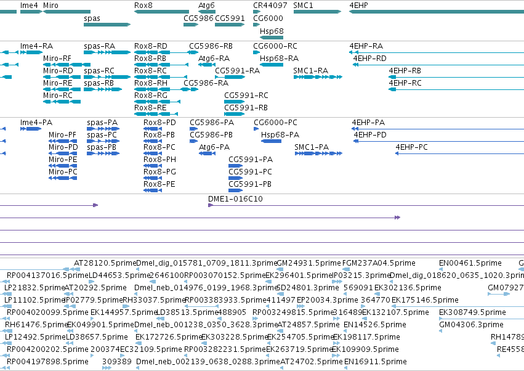
Task: Select the DME1-016C10 clone label
Action: coord(235,199)
